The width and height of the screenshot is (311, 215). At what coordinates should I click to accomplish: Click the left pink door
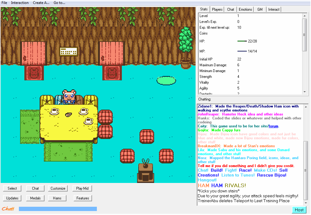tap(33, 53)
